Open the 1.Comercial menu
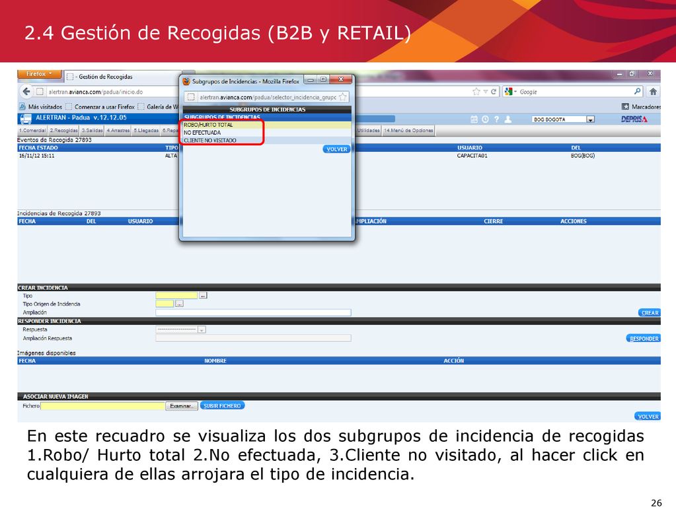Screen dimensions: 676x517 tap(32, 130)
